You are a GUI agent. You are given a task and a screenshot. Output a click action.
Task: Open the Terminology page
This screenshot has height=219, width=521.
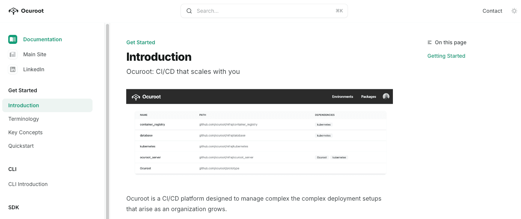coord(24,119)
